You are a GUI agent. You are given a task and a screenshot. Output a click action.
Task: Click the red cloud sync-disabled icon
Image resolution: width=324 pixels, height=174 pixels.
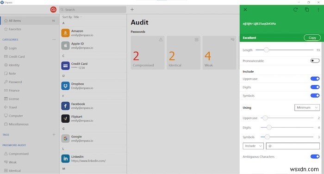(x=53, y=10)
